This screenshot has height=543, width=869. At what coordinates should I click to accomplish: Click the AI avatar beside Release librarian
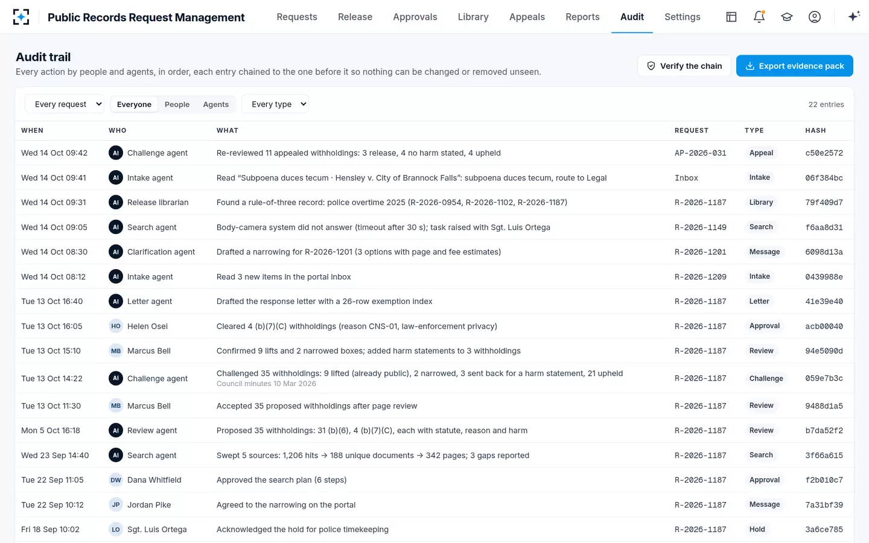coord(116,202)
